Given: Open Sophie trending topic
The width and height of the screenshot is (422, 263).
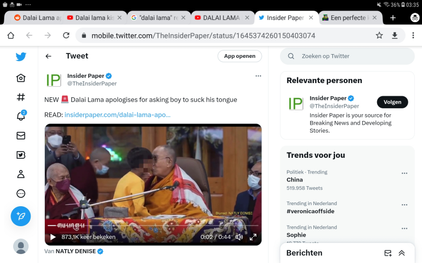Looking at the screenshot, I should [x=296, y=235].
